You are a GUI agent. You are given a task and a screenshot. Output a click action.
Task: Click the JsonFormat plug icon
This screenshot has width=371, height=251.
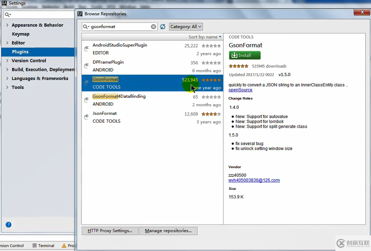87,117
